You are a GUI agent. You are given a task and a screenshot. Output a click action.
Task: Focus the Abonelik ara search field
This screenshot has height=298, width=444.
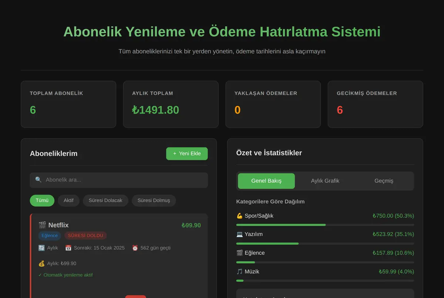[x=119, y=180]
